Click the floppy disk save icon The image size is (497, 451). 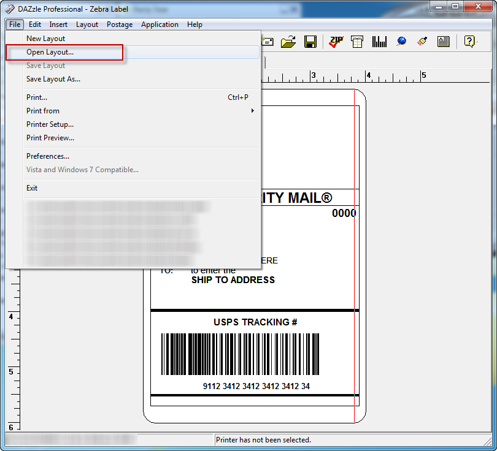coord(310,42)
